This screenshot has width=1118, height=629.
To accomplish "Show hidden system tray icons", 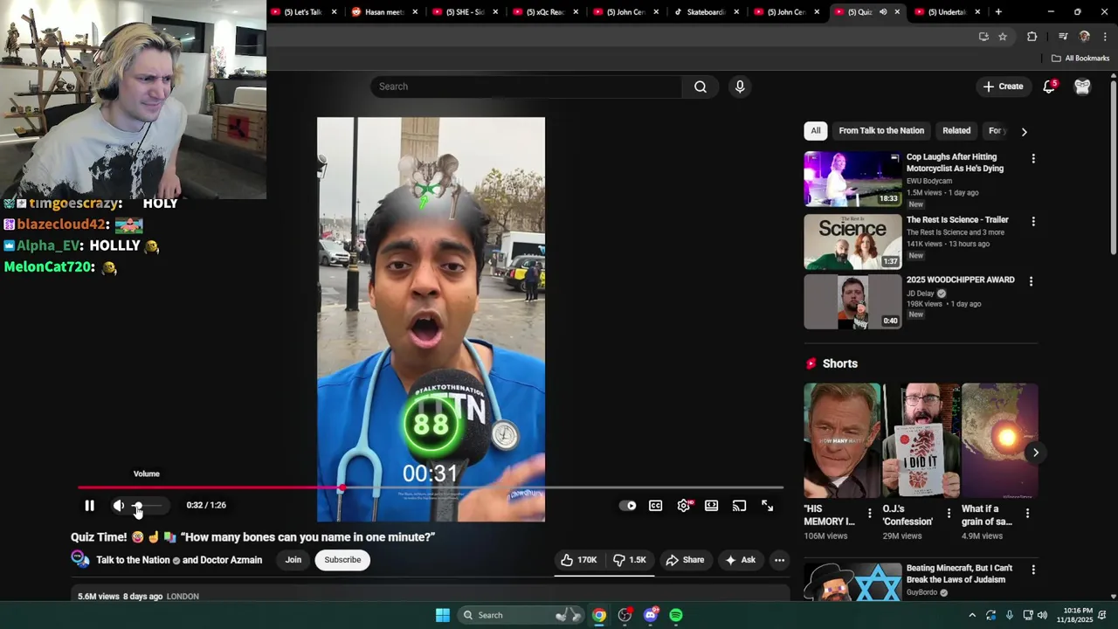I will pyautogui.click(x=971, y=615).
